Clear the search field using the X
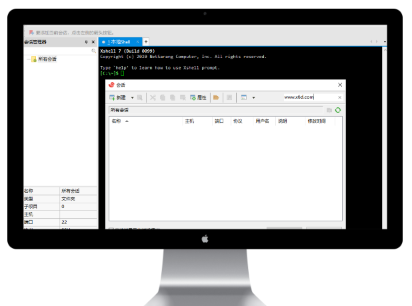The height and width of the screenshot is (306, 412). point(339,97)
